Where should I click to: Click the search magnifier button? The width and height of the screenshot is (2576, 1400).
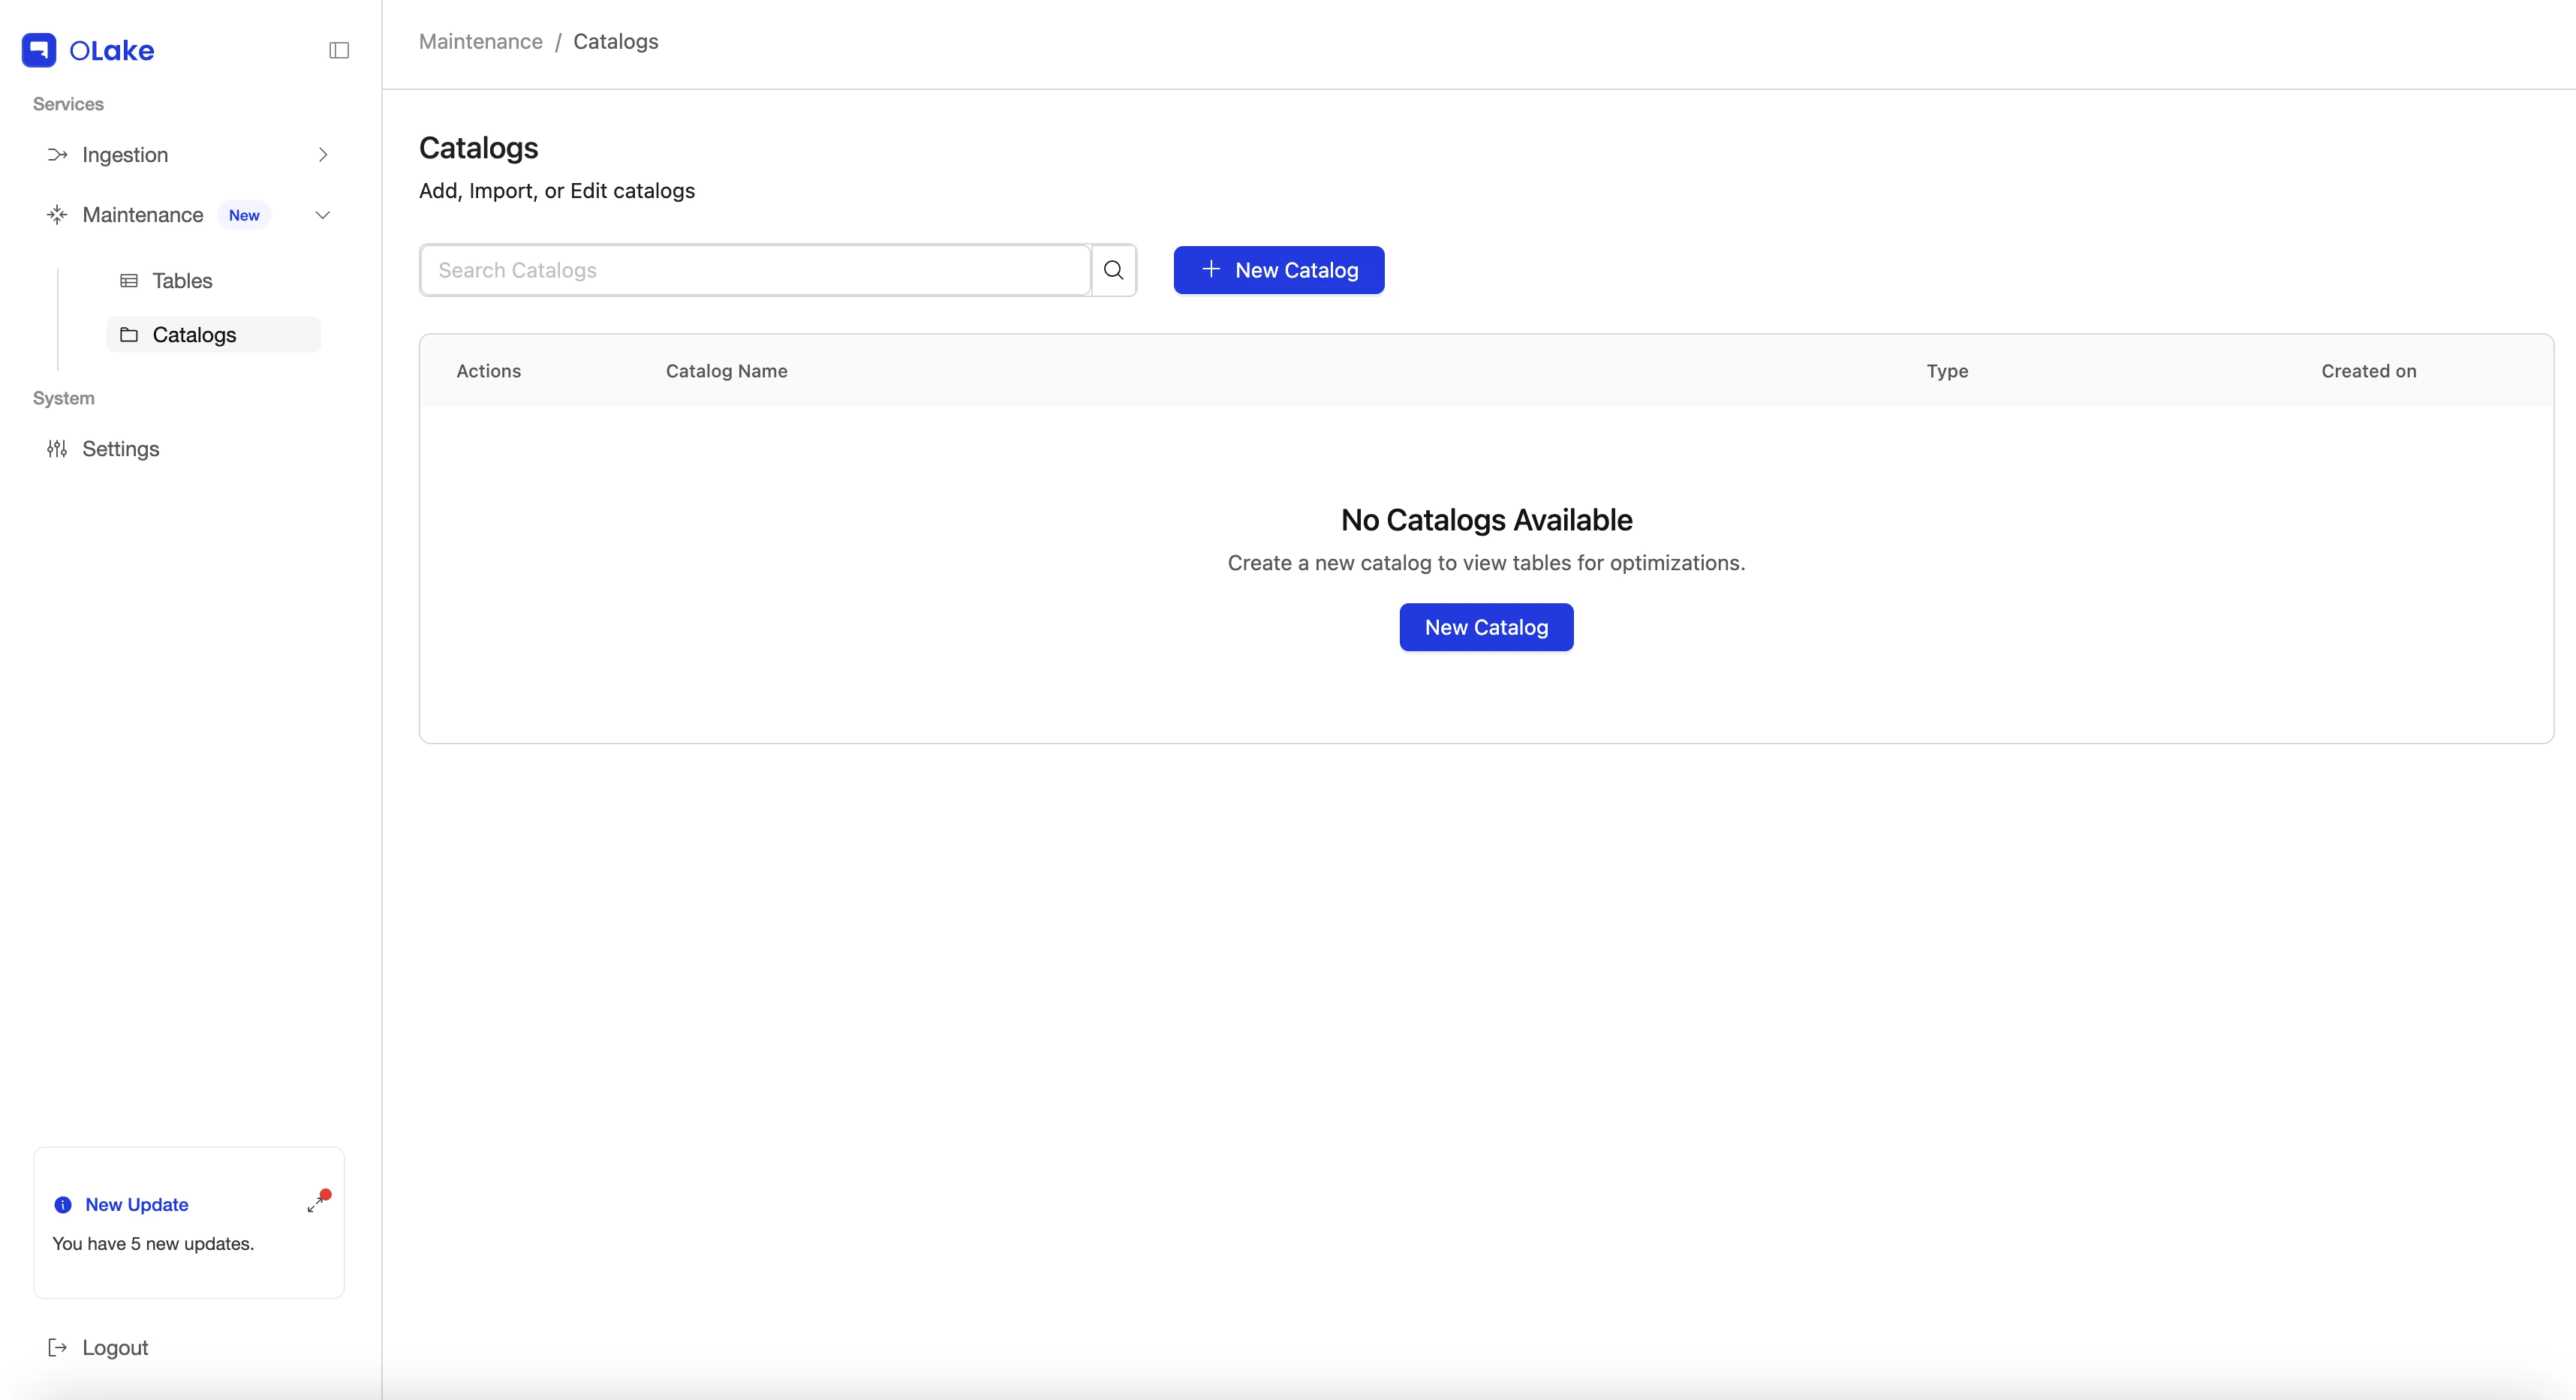(x=1114, y=270)
